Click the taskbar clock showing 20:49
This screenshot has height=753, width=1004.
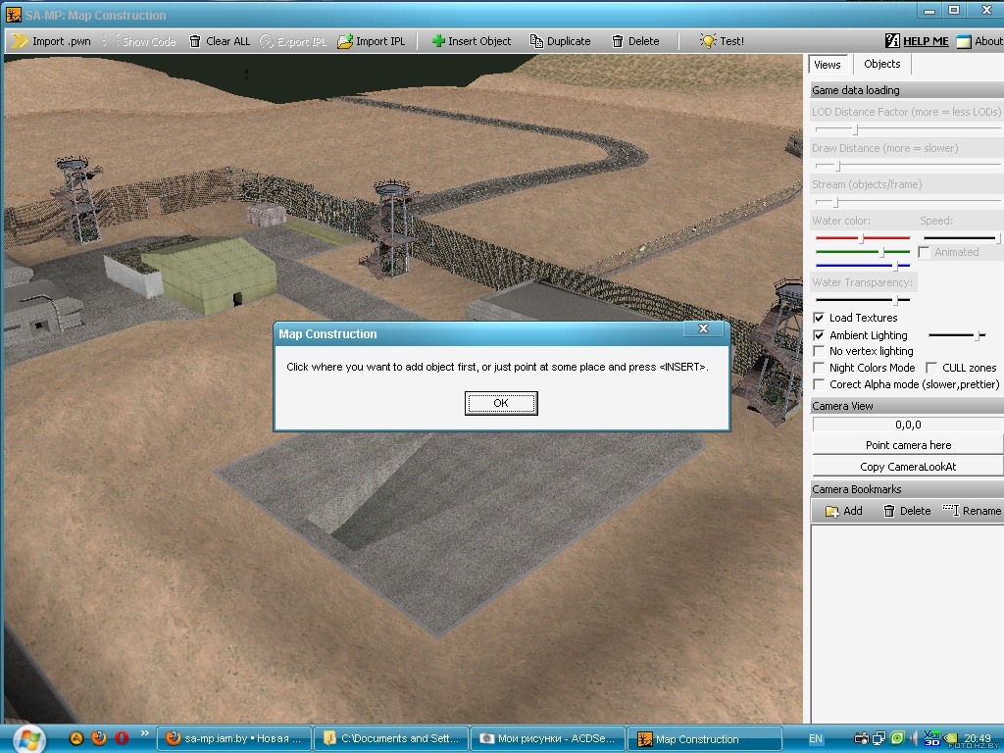[x=978, y=738]
